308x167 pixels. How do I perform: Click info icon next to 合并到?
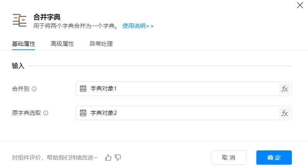[x=34, y=89]
